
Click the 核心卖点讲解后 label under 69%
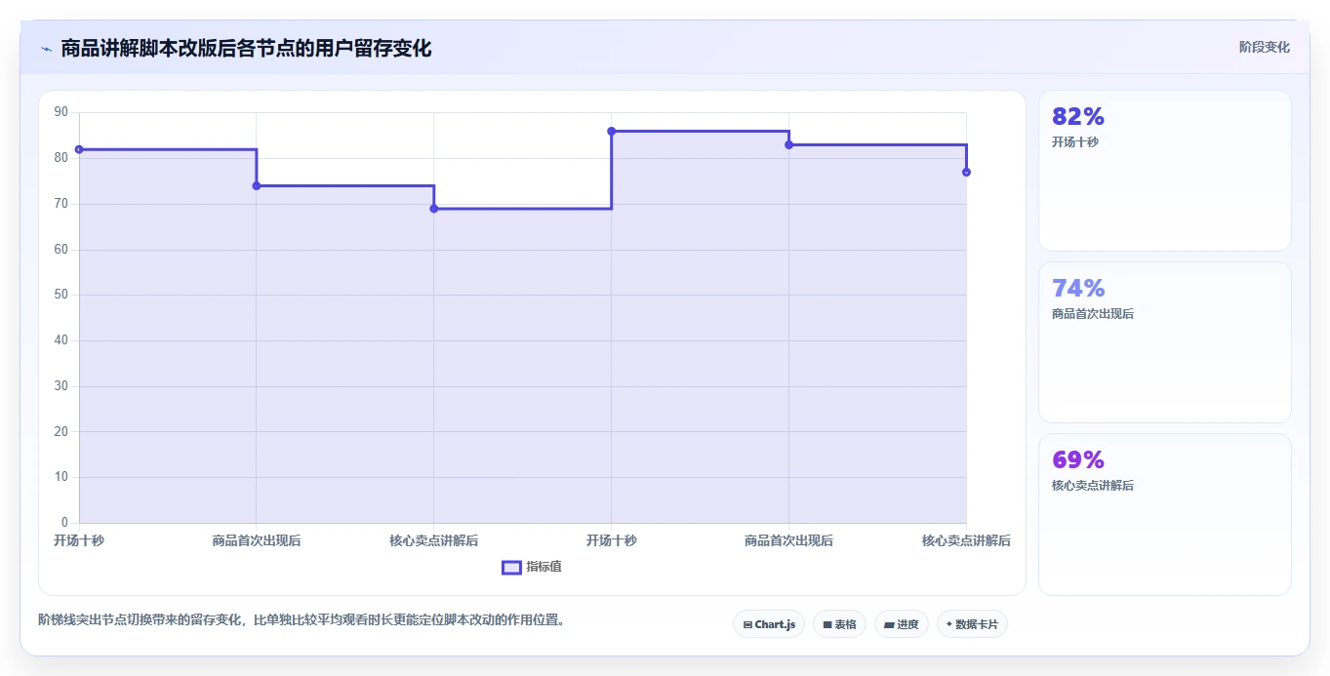(x=1093, y=486)
